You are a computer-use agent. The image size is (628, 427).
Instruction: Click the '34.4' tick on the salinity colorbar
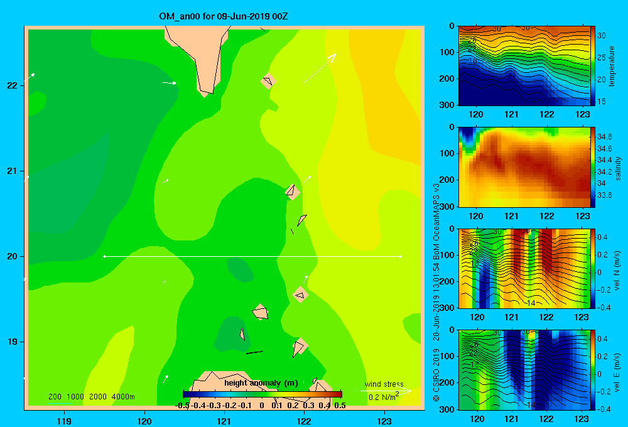click(x=605, y=160)
